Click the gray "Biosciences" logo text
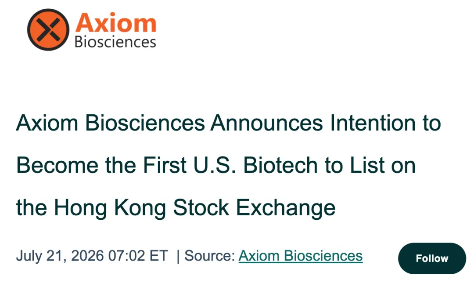The width and height of the screenshot is (474, 283). (x=115, y=42)
